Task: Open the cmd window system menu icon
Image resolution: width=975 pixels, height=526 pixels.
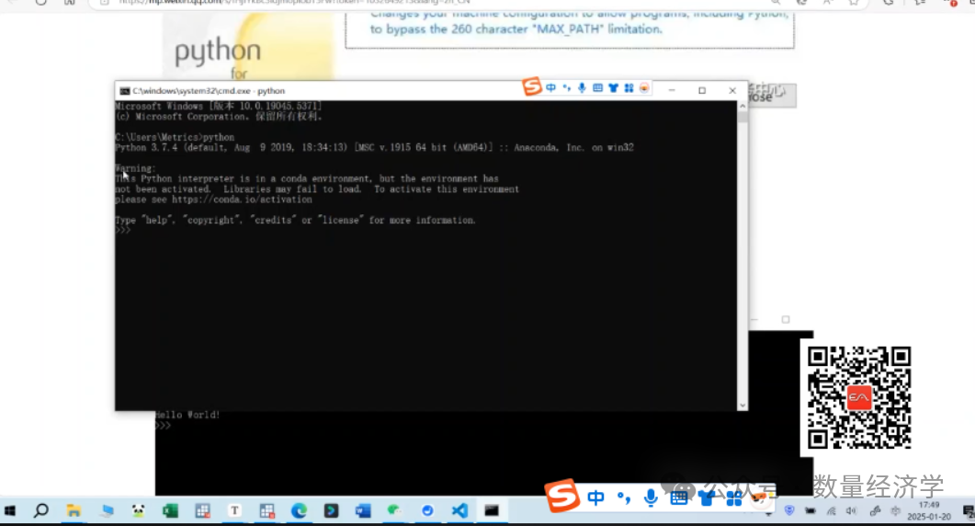Action: point(124,91)
